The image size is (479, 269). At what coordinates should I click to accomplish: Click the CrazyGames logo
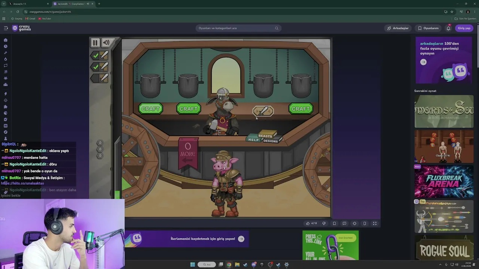click(x=22, y=28)
